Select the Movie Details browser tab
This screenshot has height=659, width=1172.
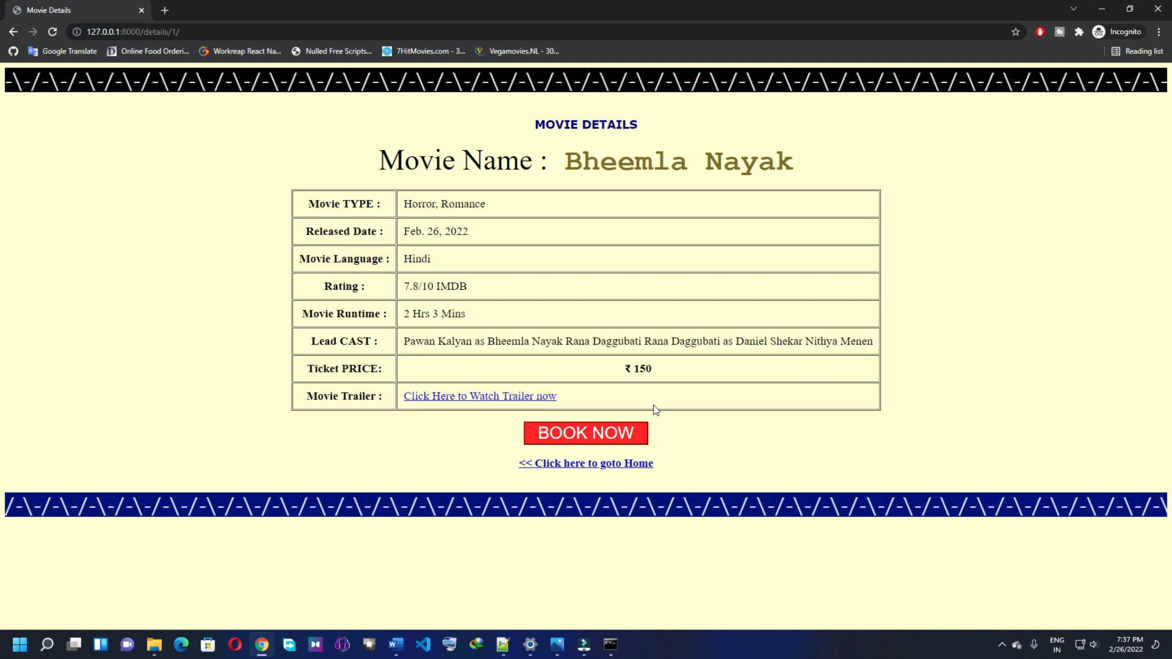[78, 10]
